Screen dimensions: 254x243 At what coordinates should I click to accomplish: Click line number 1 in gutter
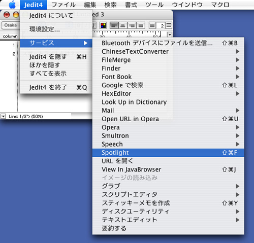[x=14, y=45]
